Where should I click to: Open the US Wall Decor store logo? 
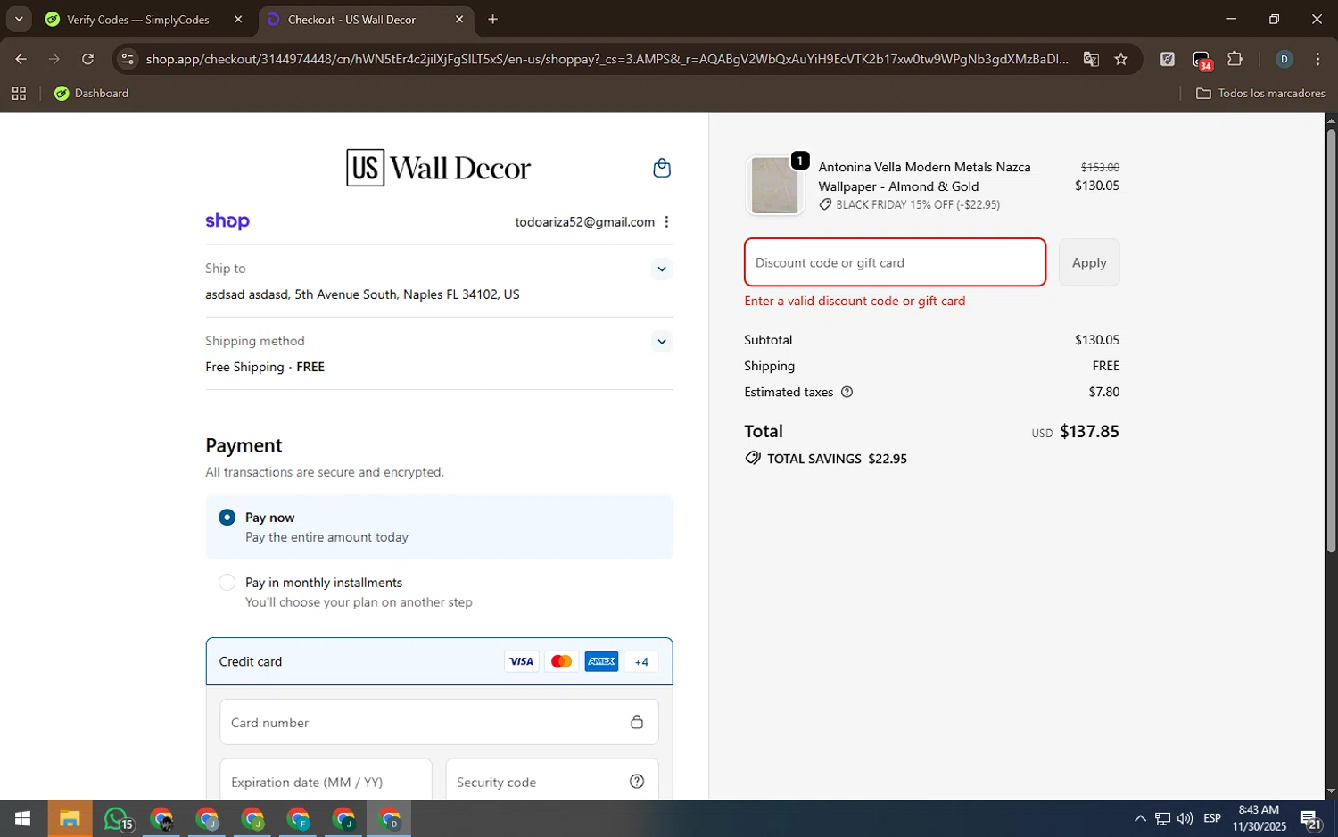coord(438,168)
